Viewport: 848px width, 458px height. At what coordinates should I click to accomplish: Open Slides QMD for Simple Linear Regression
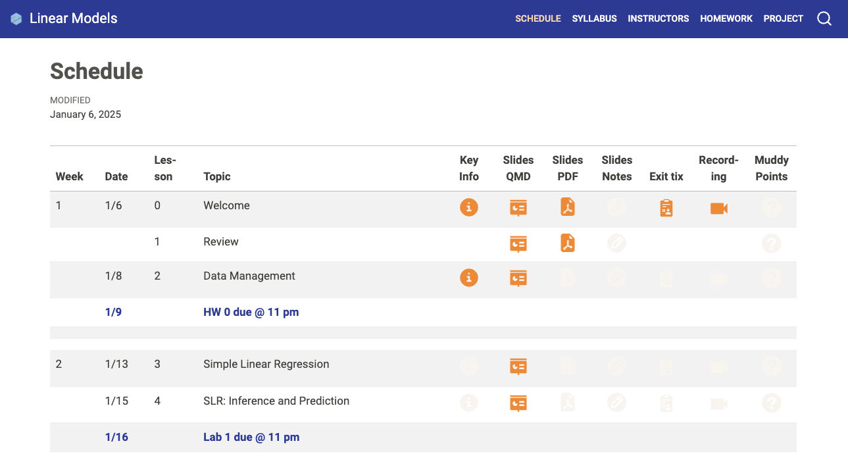(518, 367)
